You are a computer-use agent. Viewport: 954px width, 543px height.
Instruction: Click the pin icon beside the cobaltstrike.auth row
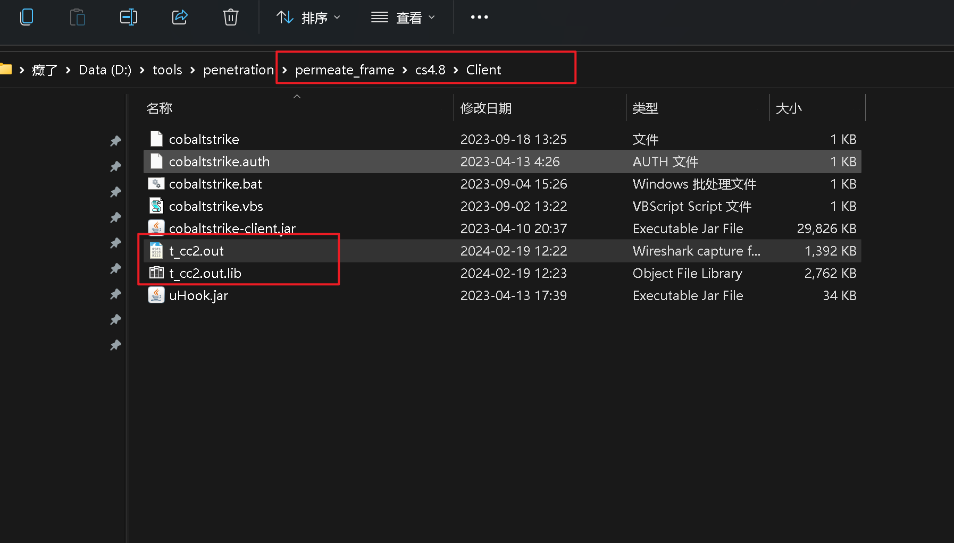pos(115,166)
